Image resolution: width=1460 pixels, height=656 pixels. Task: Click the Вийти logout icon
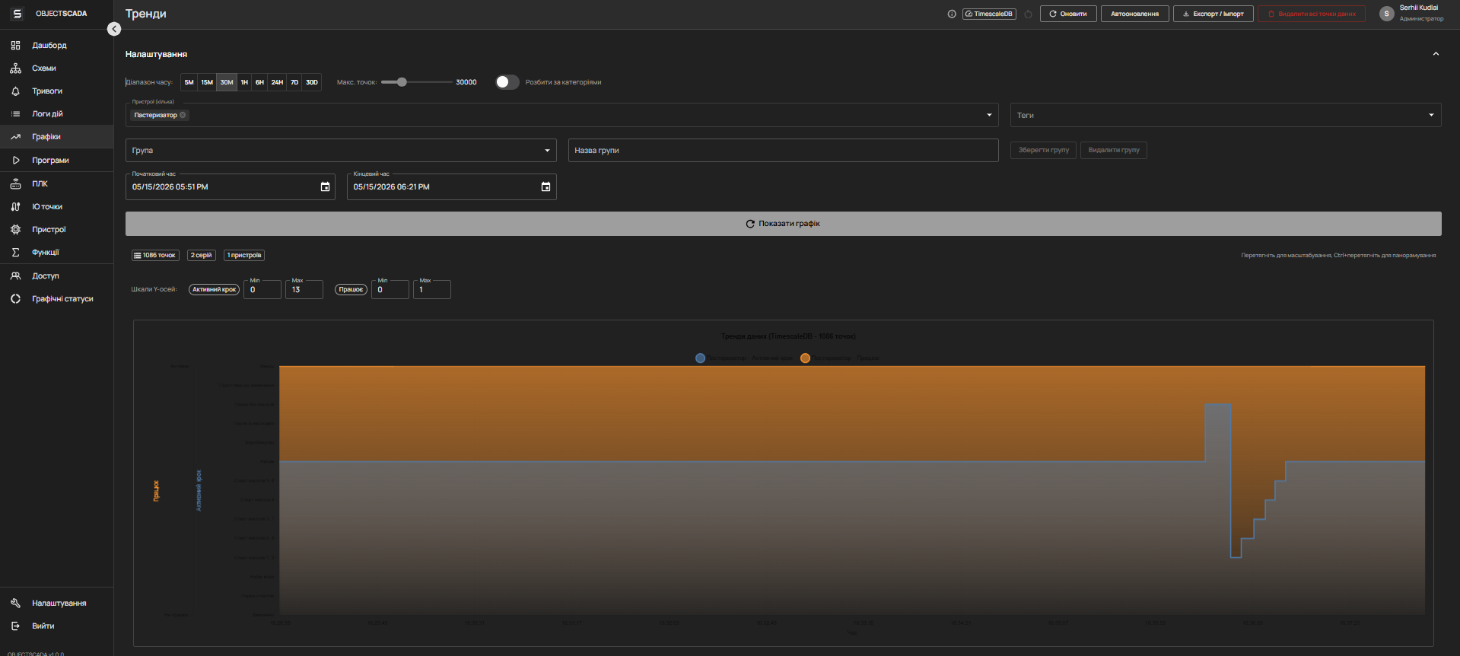click(15, 626)
